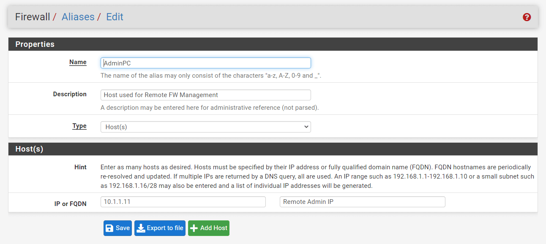
Task: Click the Edit breadcrumb link
Action: [115, 17]
